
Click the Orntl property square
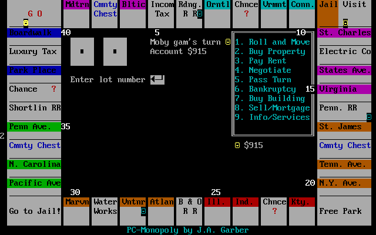217,14
